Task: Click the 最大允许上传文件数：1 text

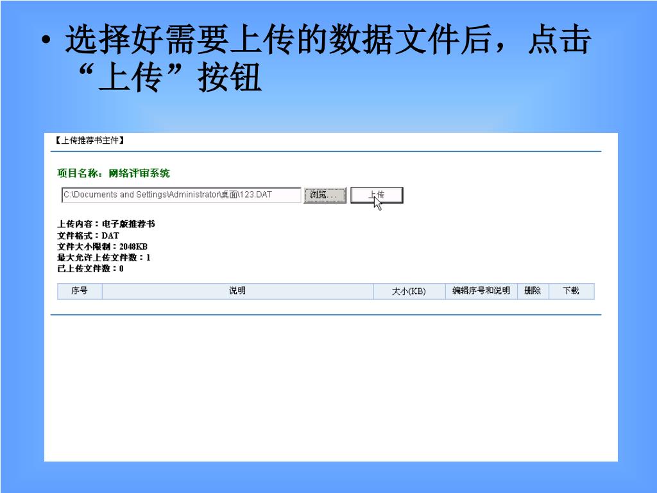Action: (x=104, y=257)
